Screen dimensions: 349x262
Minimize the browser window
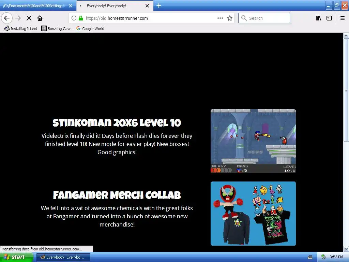[329, 6]
